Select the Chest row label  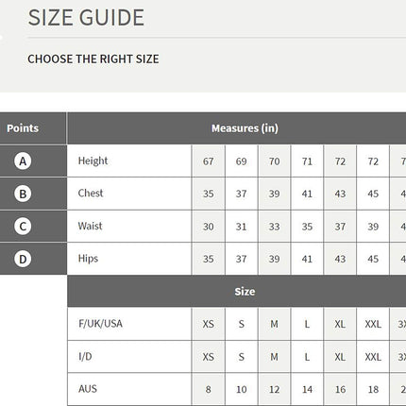[91, 194]
